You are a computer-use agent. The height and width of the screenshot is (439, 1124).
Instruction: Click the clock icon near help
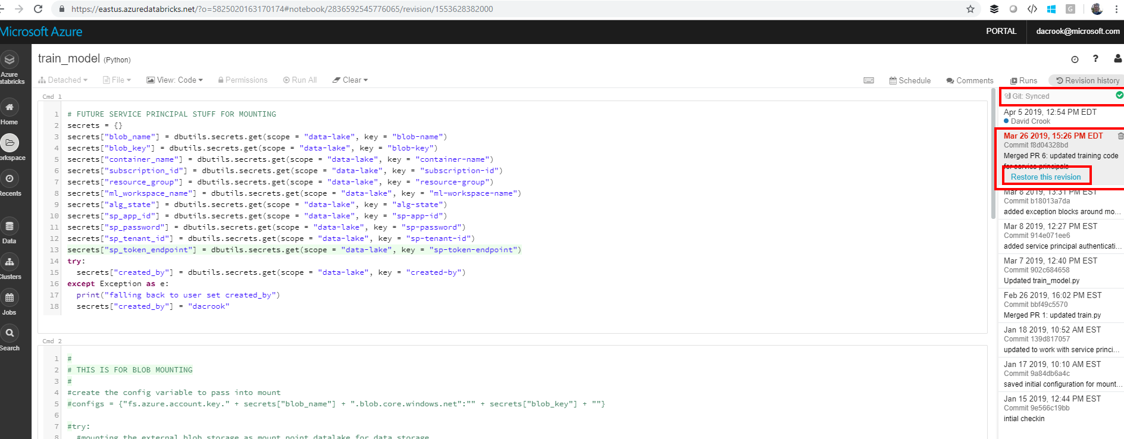(1075, 59)
